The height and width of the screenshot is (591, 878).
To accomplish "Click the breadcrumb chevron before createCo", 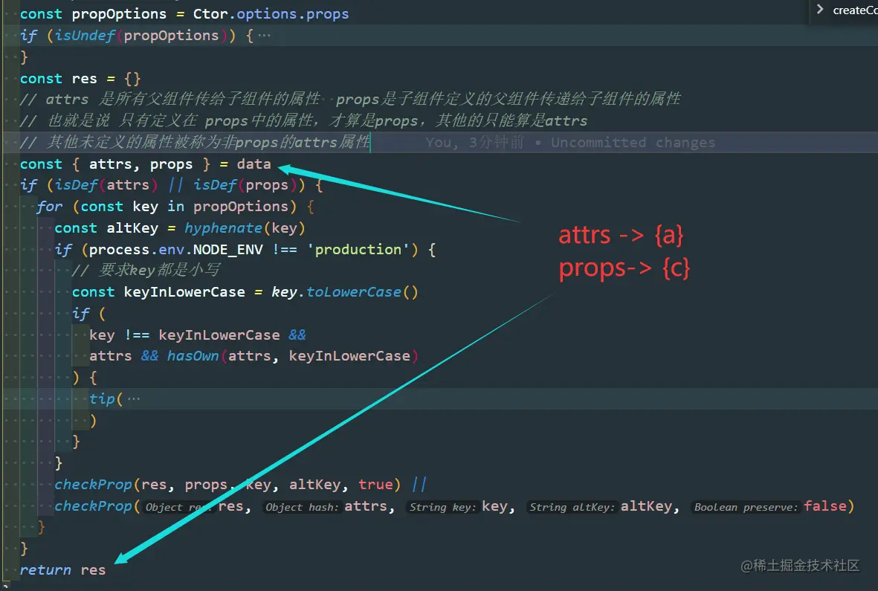I will tap(820, 10).
